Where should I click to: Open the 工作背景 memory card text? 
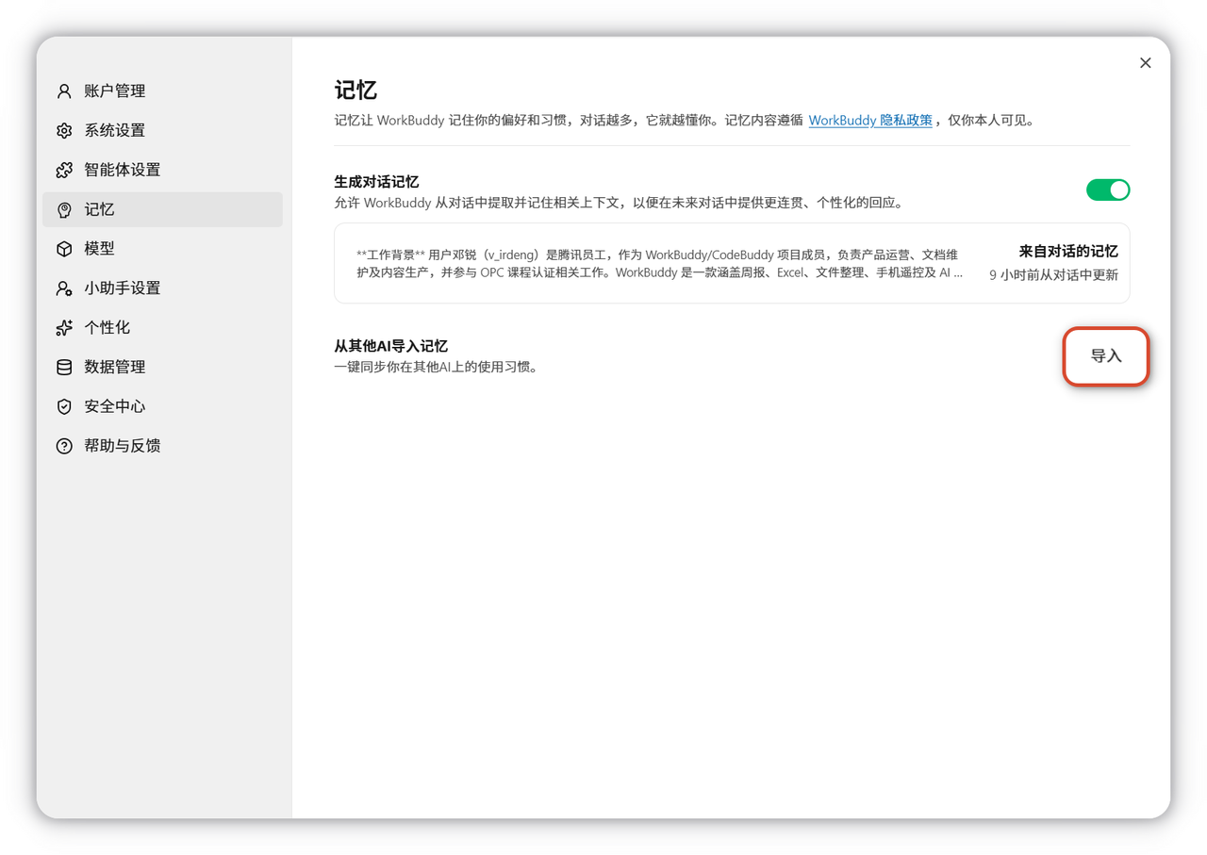tap(660, 264)
